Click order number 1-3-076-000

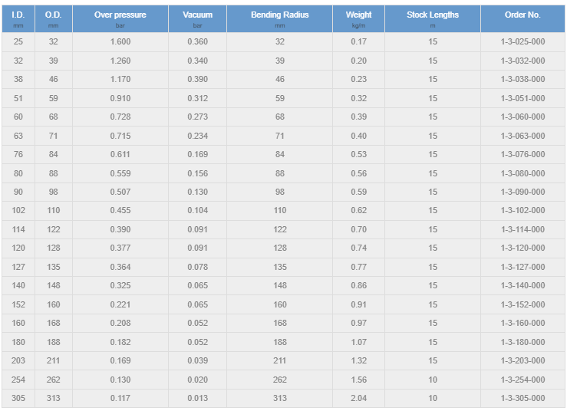[522, 154]
